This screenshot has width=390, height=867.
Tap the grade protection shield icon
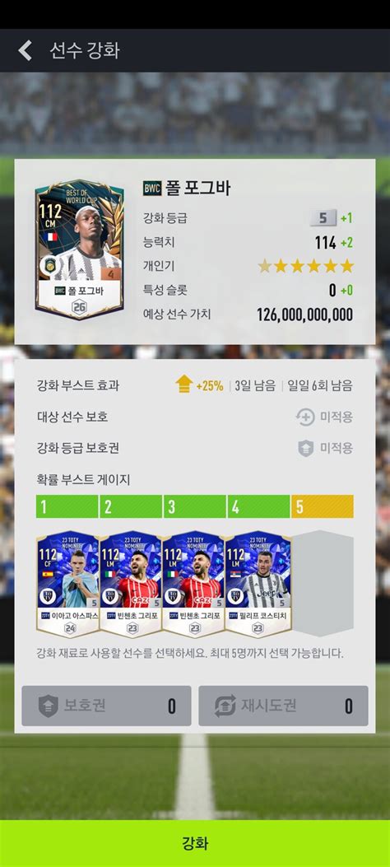click(305, 448)
